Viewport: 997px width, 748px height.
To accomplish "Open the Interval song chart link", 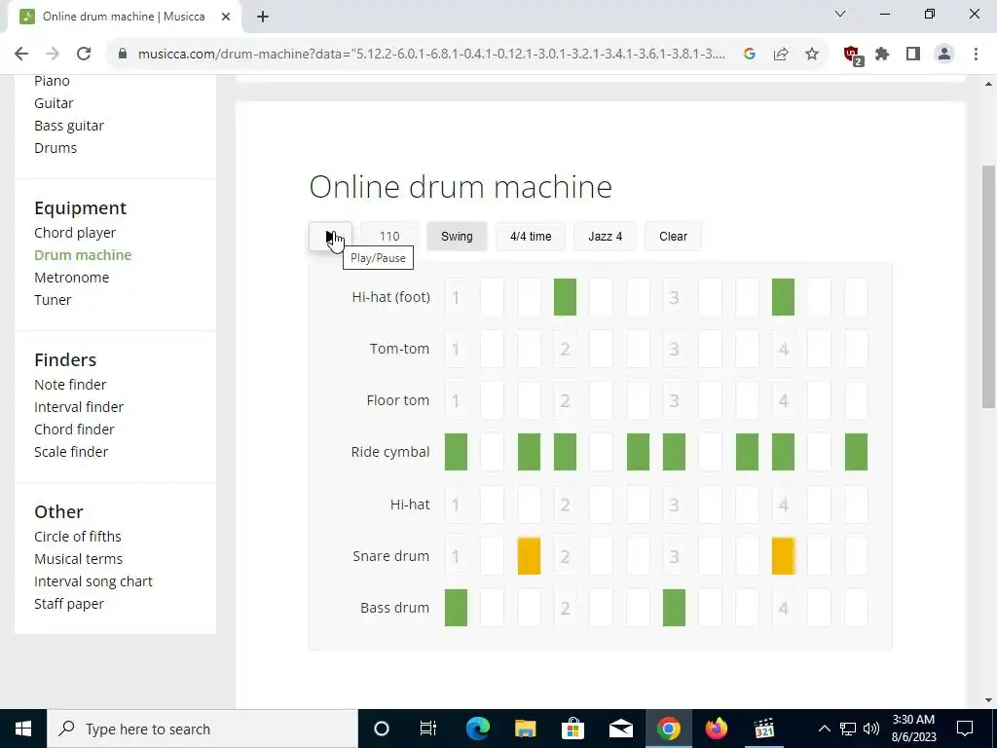I will pos(93,581).
